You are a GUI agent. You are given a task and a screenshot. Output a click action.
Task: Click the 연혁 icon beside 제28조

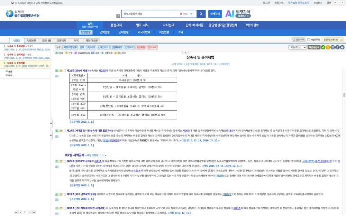tap(61, 161)
